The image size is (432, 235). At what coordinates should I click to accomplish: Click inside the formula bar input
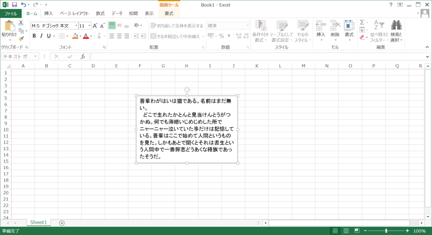coord(258,57)
